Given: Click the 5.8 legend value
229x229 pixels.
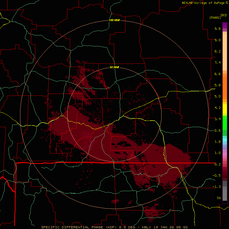Looking at the screenshot, I should tap(218, 85).
